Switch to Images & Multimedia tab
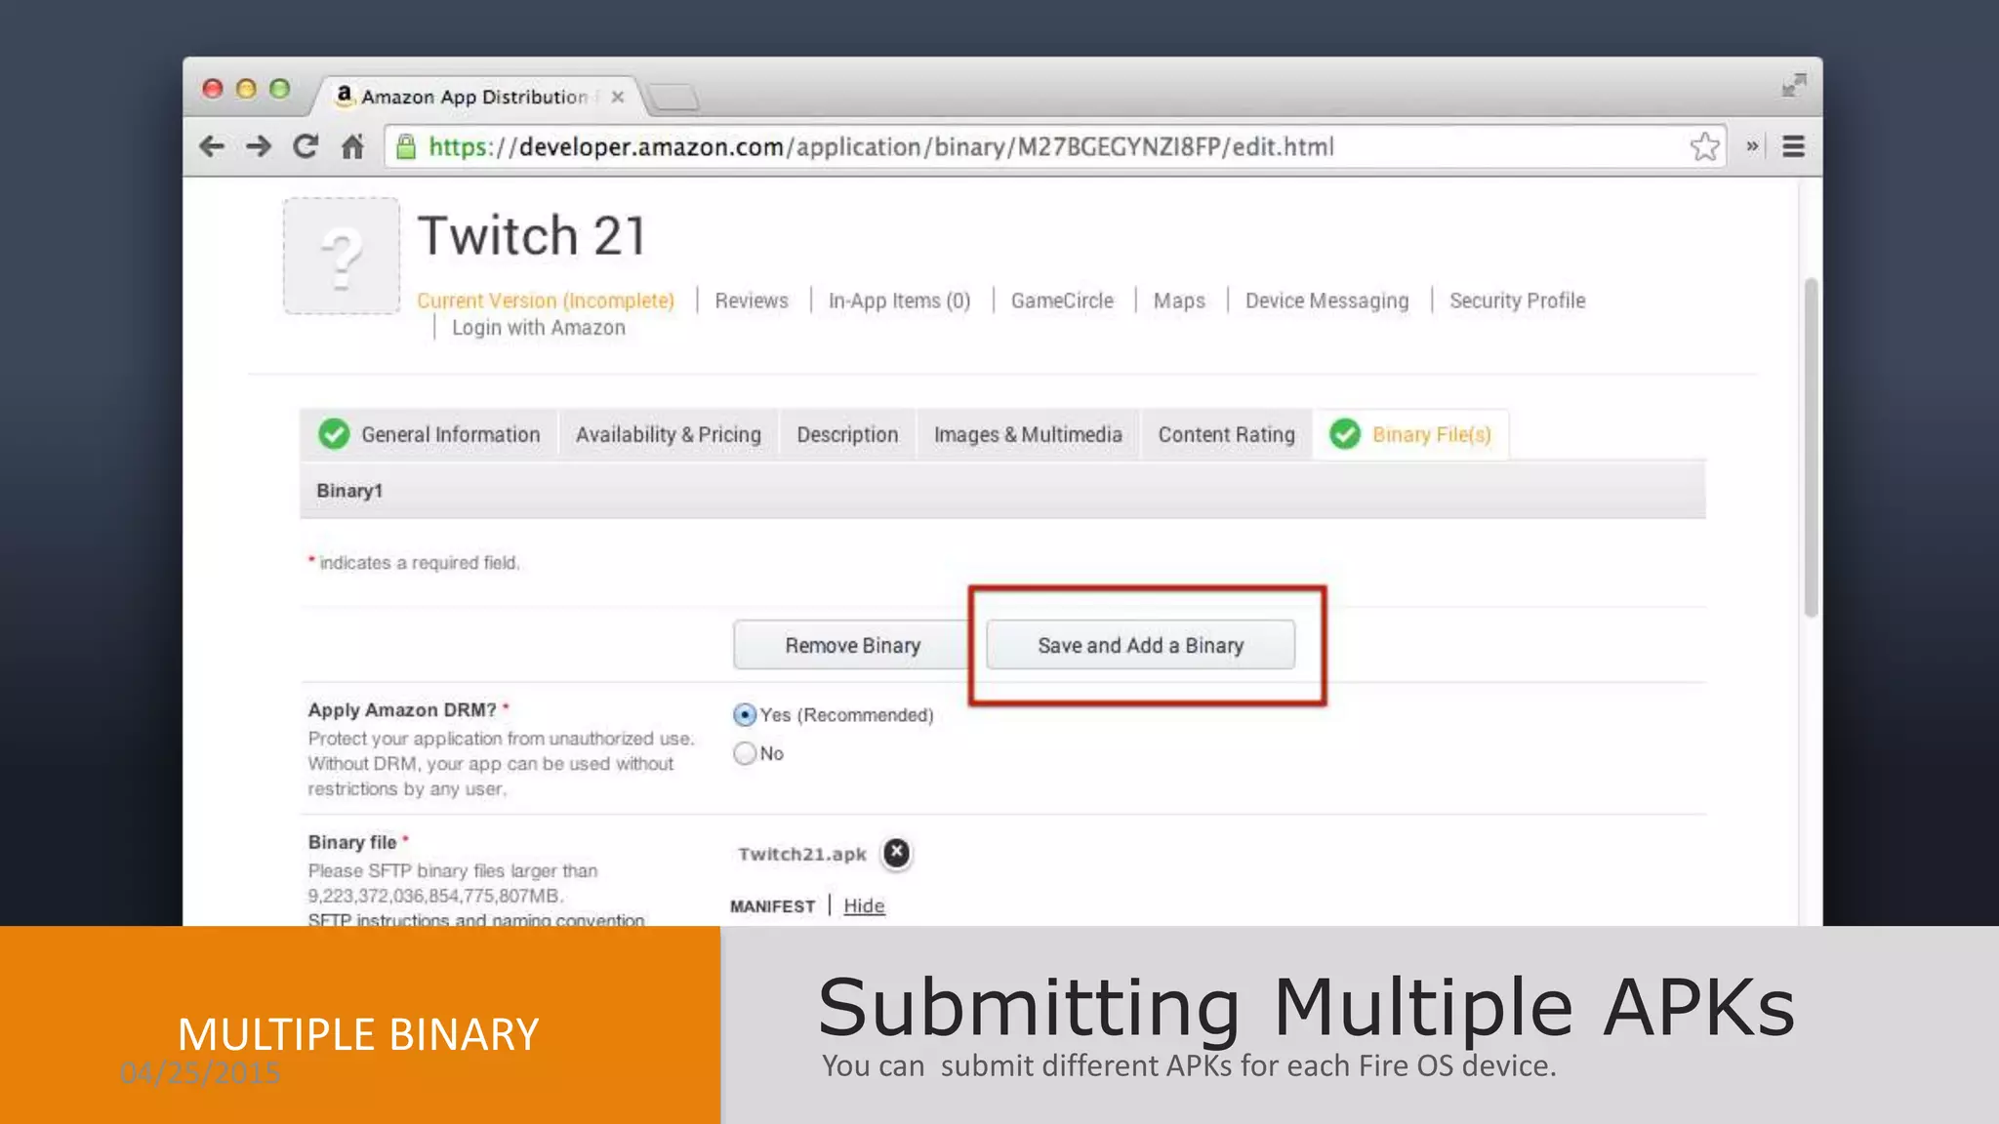1999x1124 pixels. click(1028, 434)
